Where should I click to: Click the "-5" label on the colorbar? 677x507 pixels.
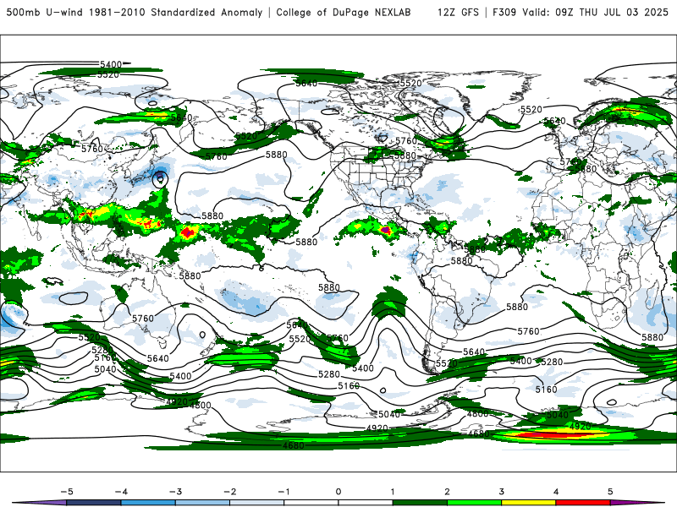coord(67,492)
